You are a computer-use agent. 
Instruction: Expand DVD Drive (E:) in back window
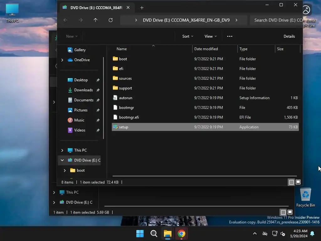pos(54,202)
